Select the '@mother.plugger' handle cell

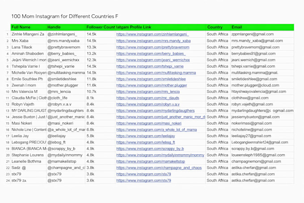coord(66,85)
